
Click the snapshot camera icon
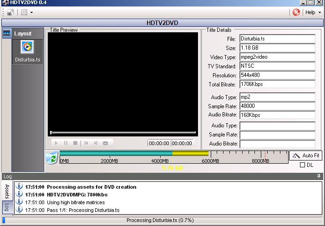(105, 143)
